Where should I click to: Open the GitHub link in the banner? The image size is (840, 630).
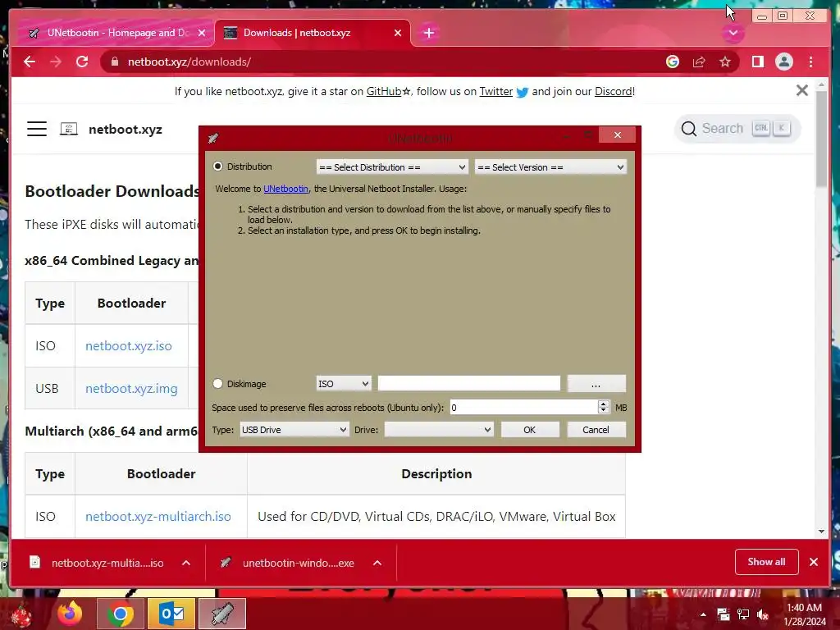(384, 92)
